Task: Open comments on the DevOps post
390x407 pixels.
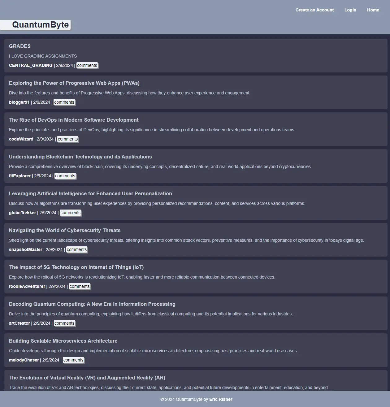Action: (x=68, y=139)
